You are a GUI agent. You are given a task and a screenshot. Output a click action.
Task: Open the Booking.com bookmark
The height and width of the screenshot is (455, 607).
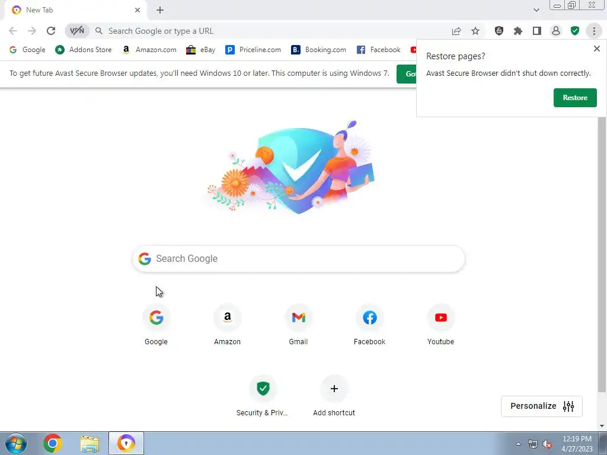(318, 50)
